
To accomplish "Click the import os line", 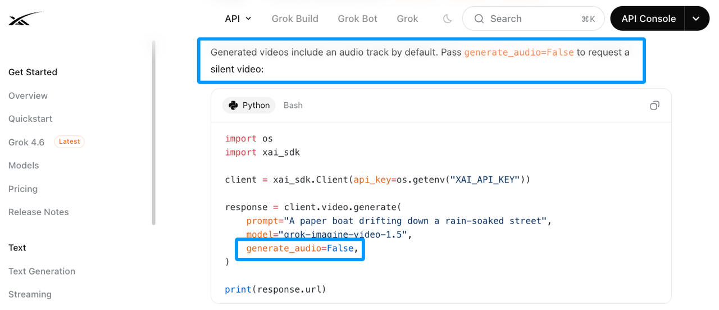I will point(249,139).
